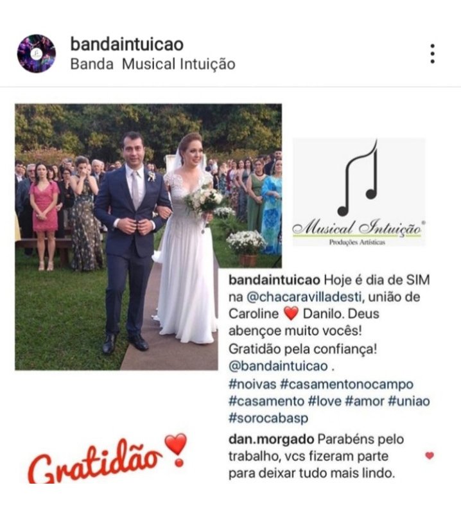Open the #love hashtag
This screenshot has width=461, height=510.
[324, 401]
